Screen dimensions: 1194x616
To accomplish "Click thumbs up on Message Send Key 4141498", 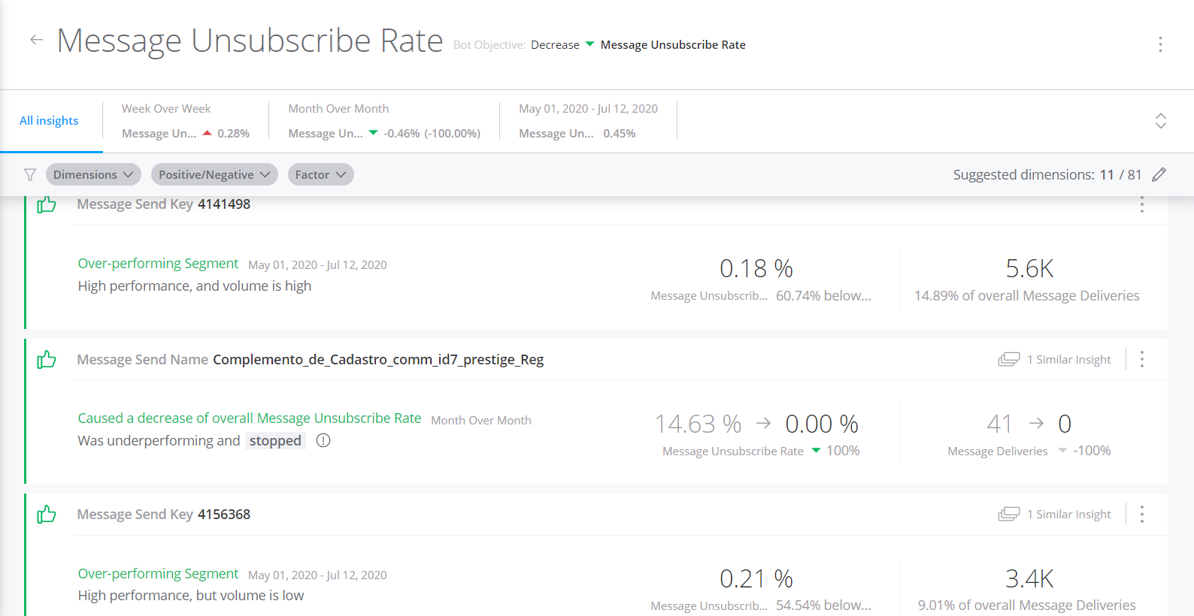I will (x=47, y=204).
